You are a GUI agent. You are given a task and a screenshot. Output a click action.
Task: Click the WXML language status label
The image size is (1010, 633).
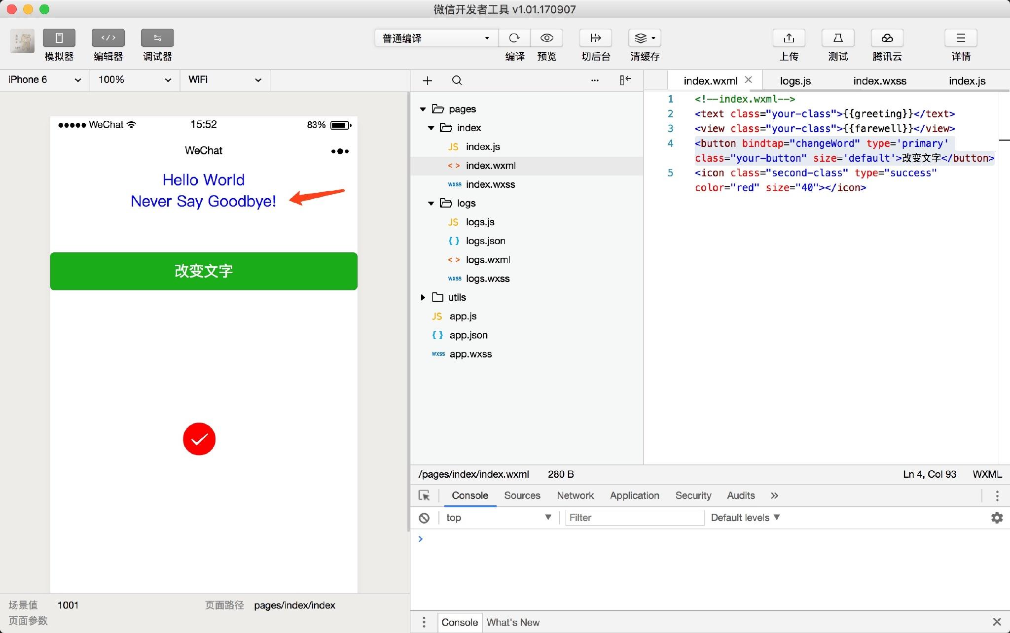pos(987,474)
